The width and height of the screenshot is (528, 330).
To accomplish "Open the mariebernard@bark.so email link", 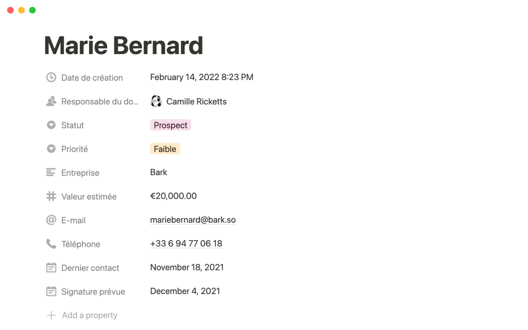I will click(x=193, y=220).
